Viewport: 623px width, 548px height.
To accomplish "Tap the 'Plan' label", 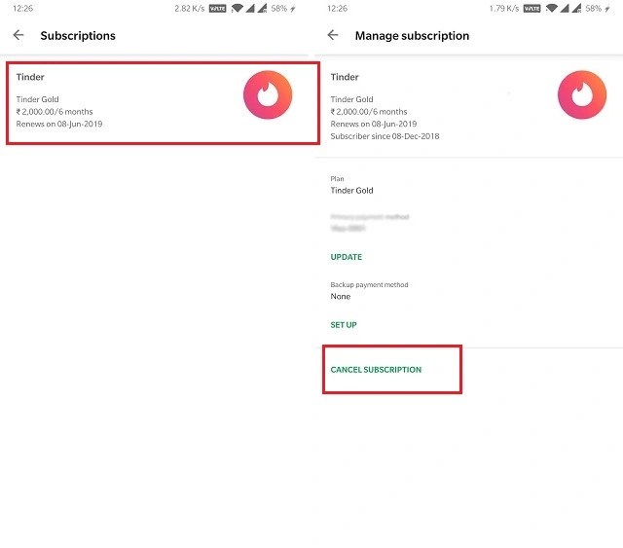I will pyautogui.click(x=337, y=179).
